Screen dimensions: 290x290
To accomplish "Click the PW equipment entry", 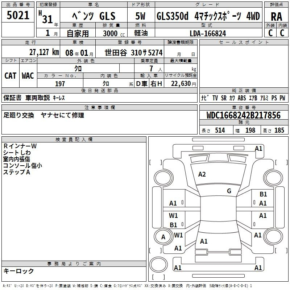I will pyautogui.click(x=282, y=98).
